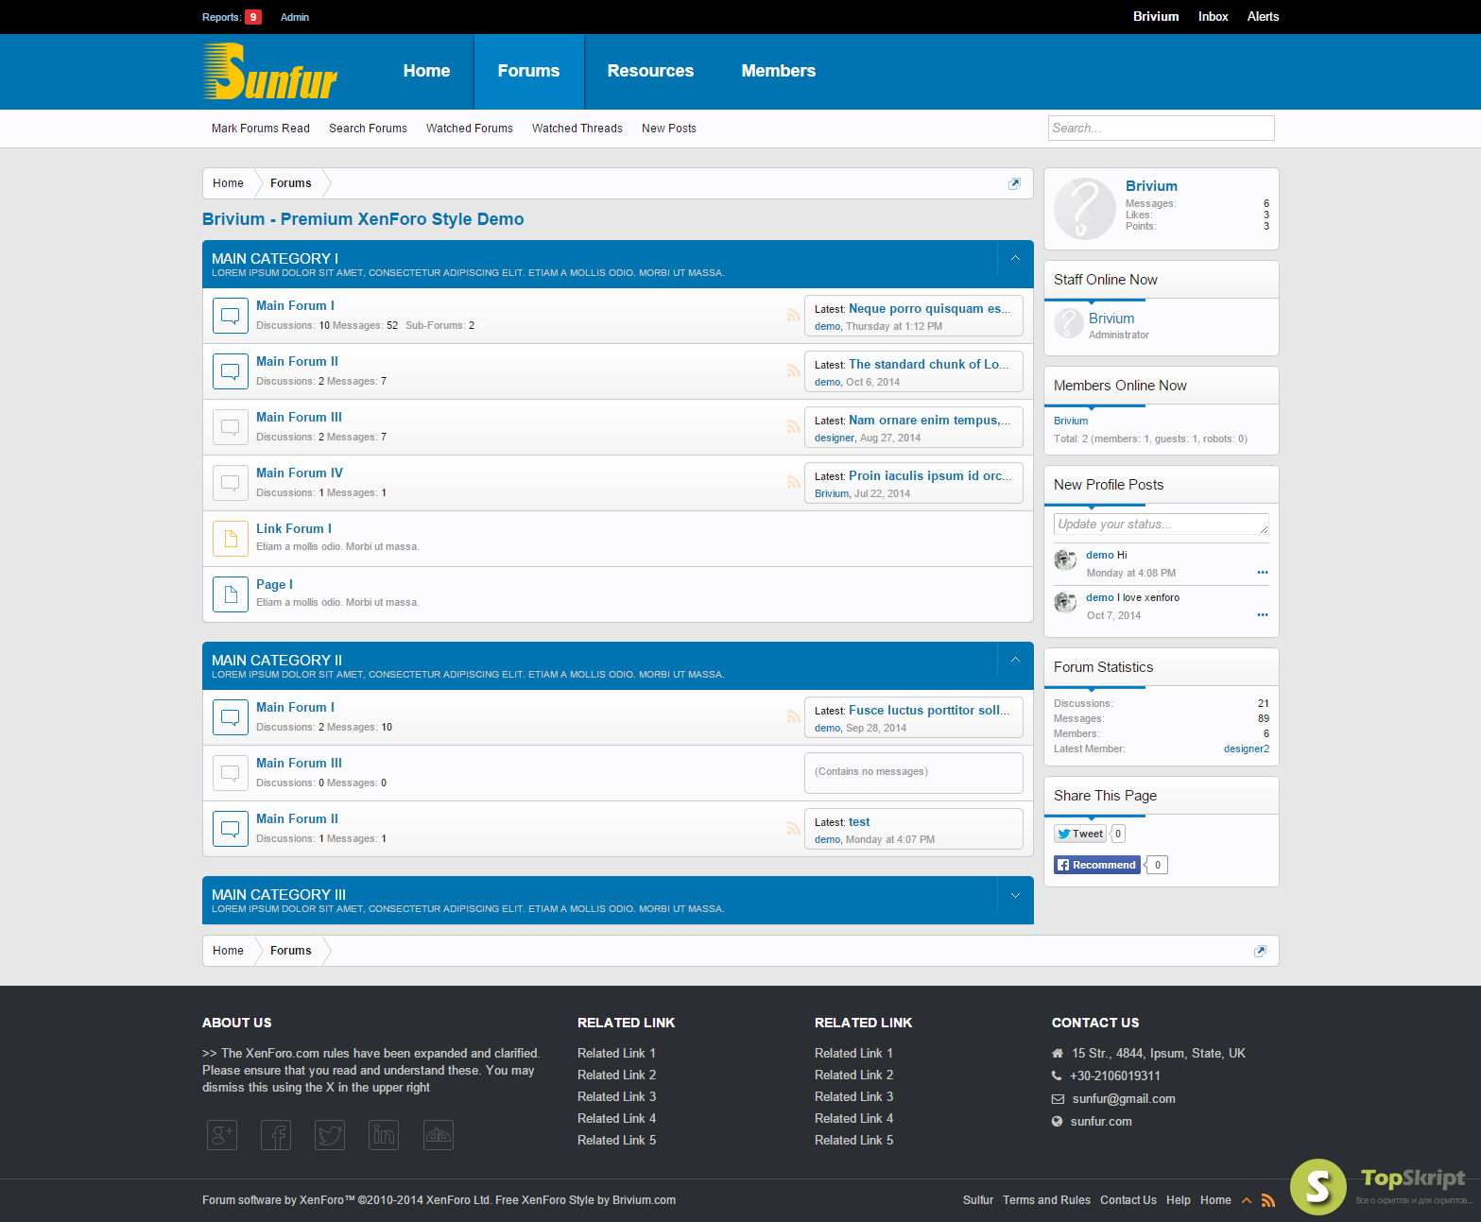The width and height of the screenshot is (1481, 1222).
Task: Open Related Link 3 in first column
Action: click(616, 1096)
